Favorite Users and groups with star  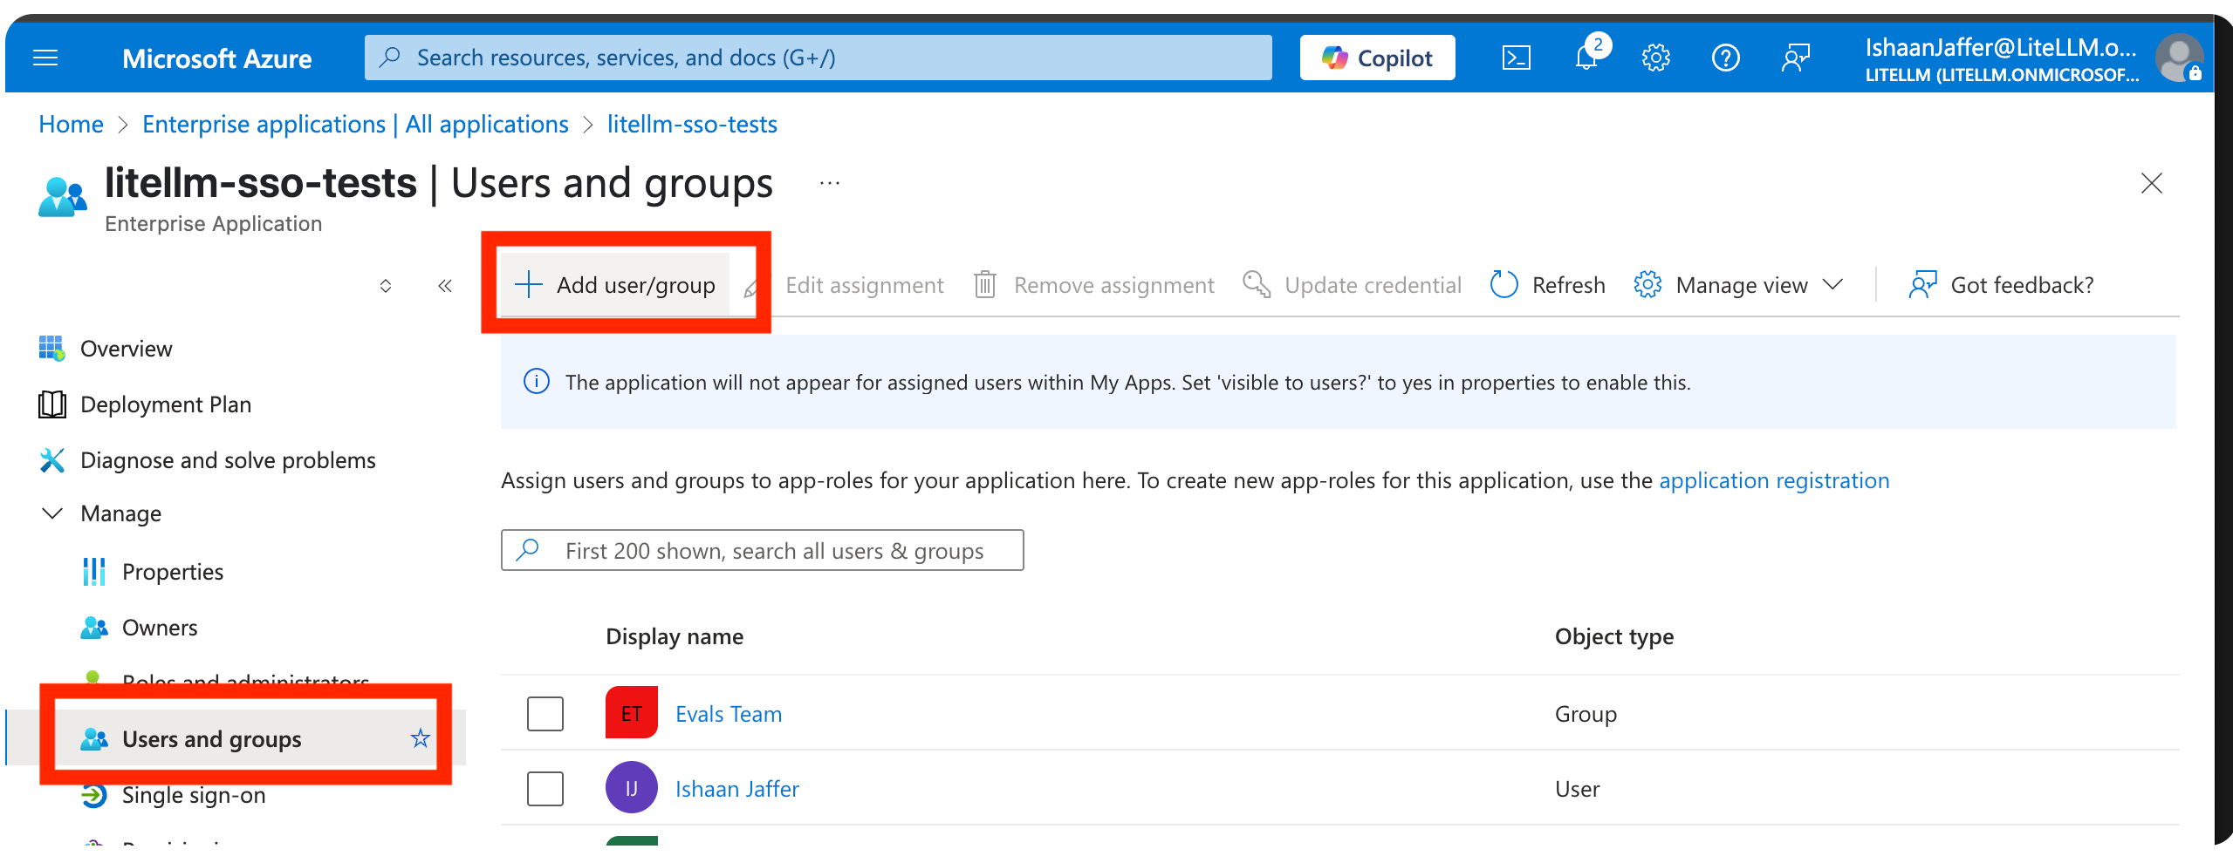click(421, 738)
